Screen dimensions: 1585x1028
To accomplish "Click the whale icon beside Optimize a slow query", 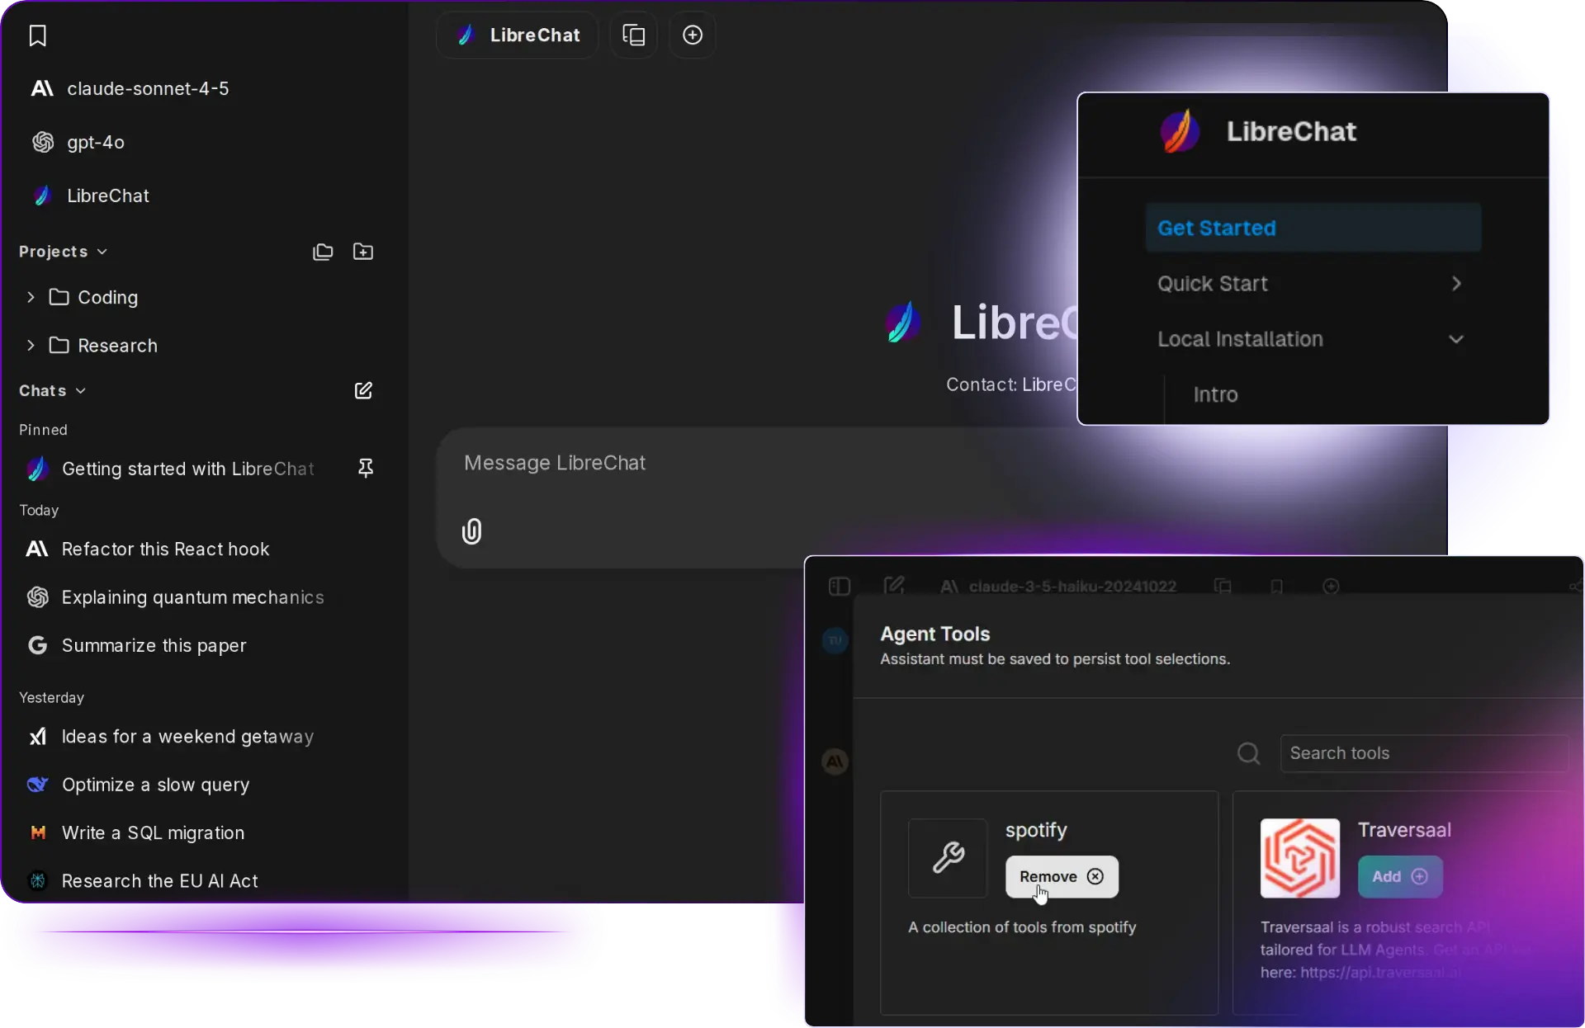I will [x=37, y=785].
